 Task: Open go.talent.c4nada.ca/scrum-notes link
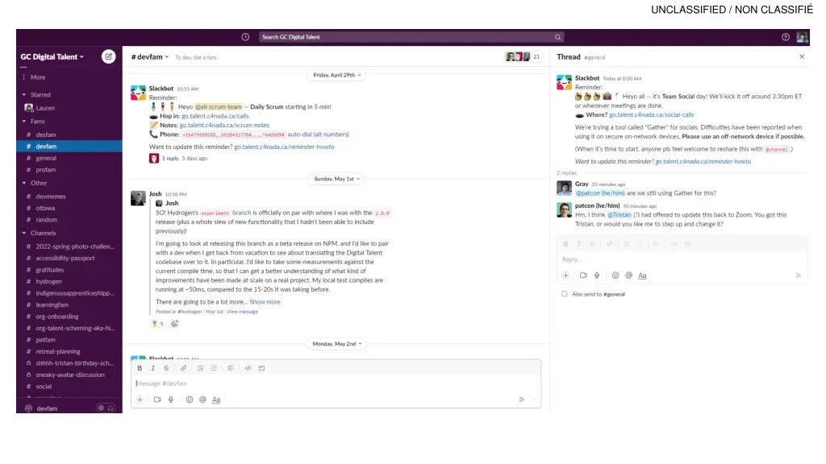[224, 125]
